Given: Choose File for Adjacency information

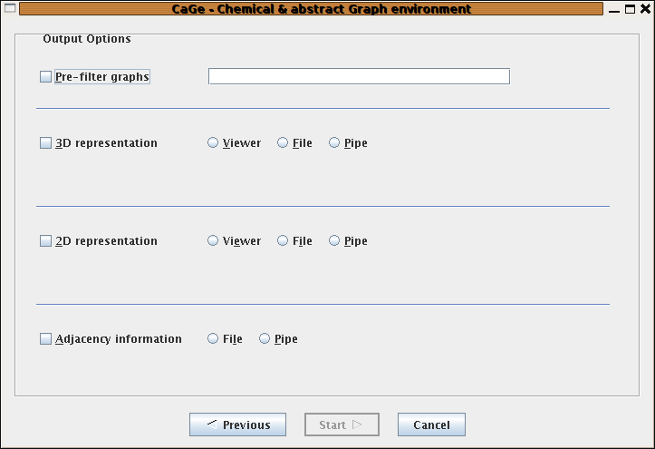Looking at the screenshot, I should tap(213, 338).
